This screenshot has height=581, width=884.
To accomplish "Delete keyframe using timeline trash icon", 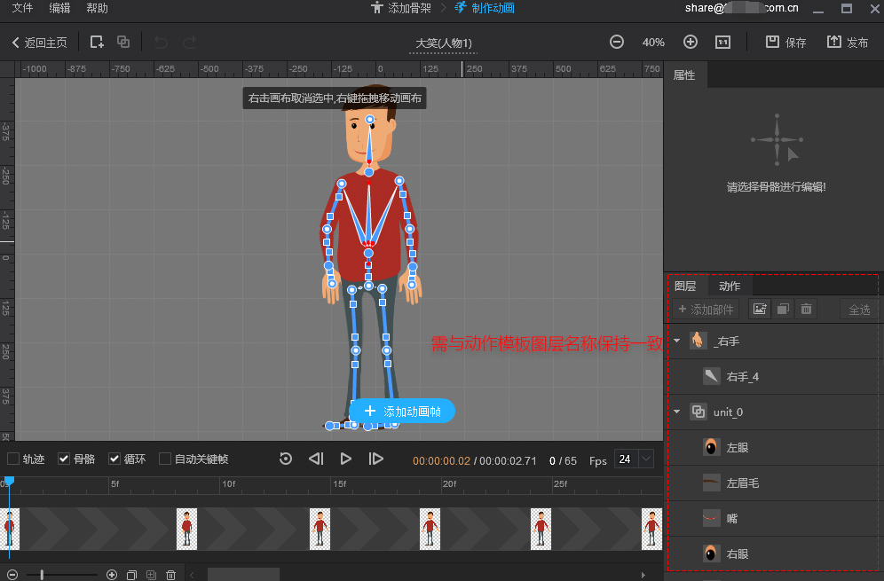I will [x=171, y=575].
